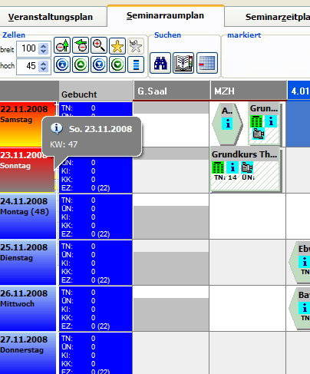Focus the 'breit' input showing 100
This screenshot has width=310, height=374.
28,48
